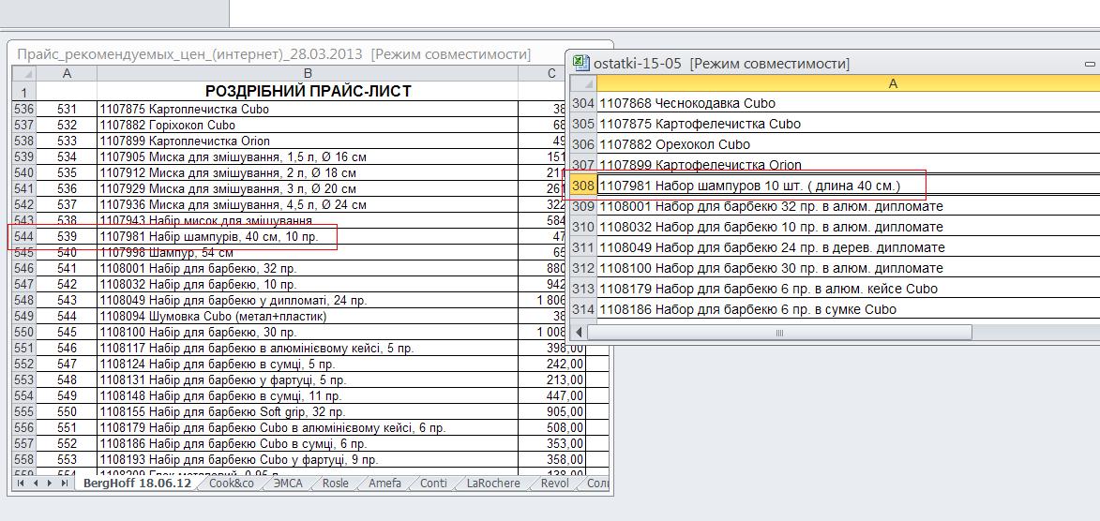Select column A header in ostatki window
Screen dimensions: 1100x521
click(848, 83)
